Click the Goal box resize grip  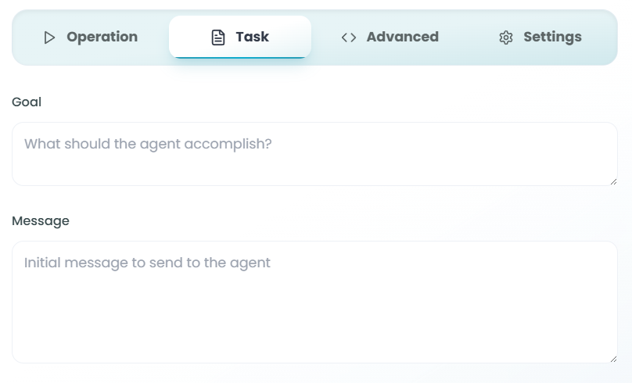click(x=612, y=181)
